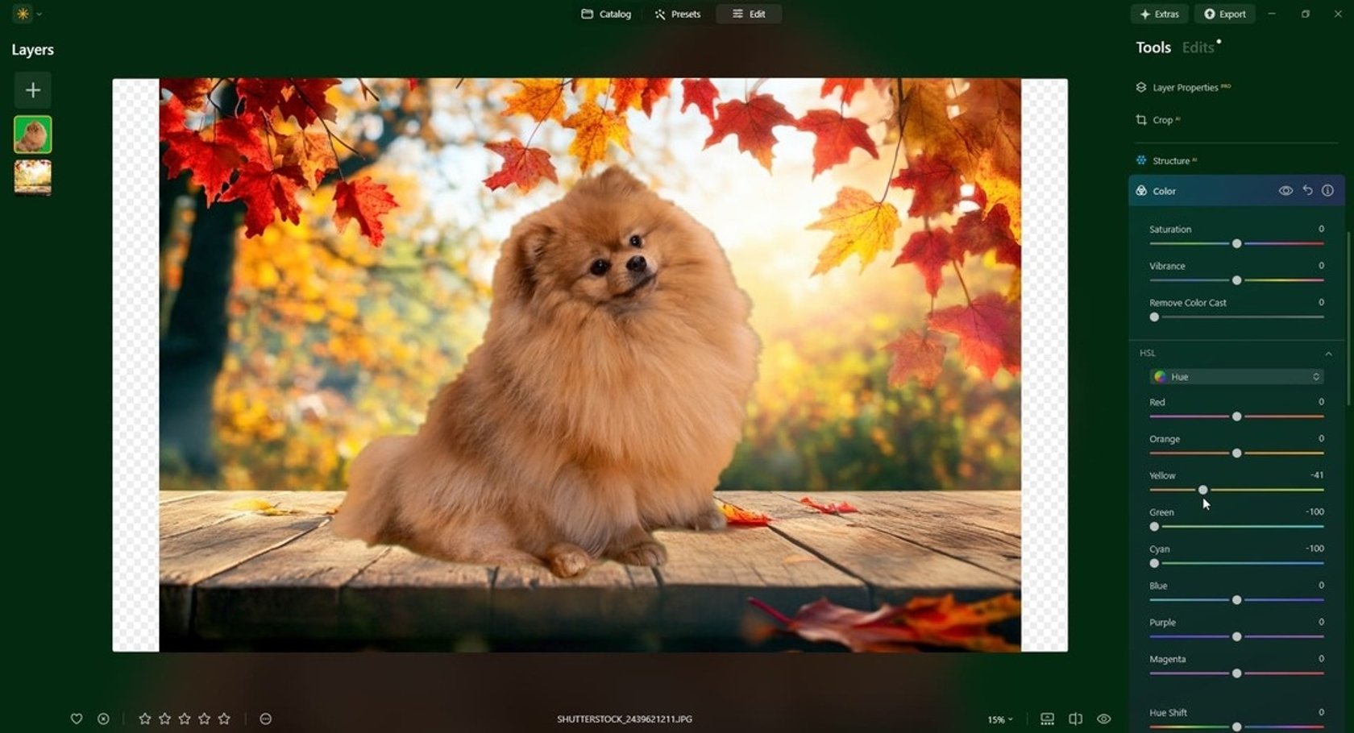Reset the Color tool adjustments
This screenshot has width=1354, height=733.
pyautogui.click(x=1307, y=190)
